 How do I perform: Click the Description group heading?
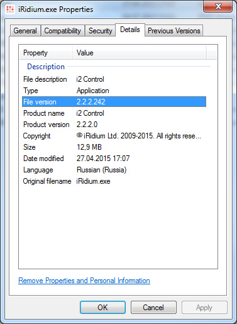(46, 67)
